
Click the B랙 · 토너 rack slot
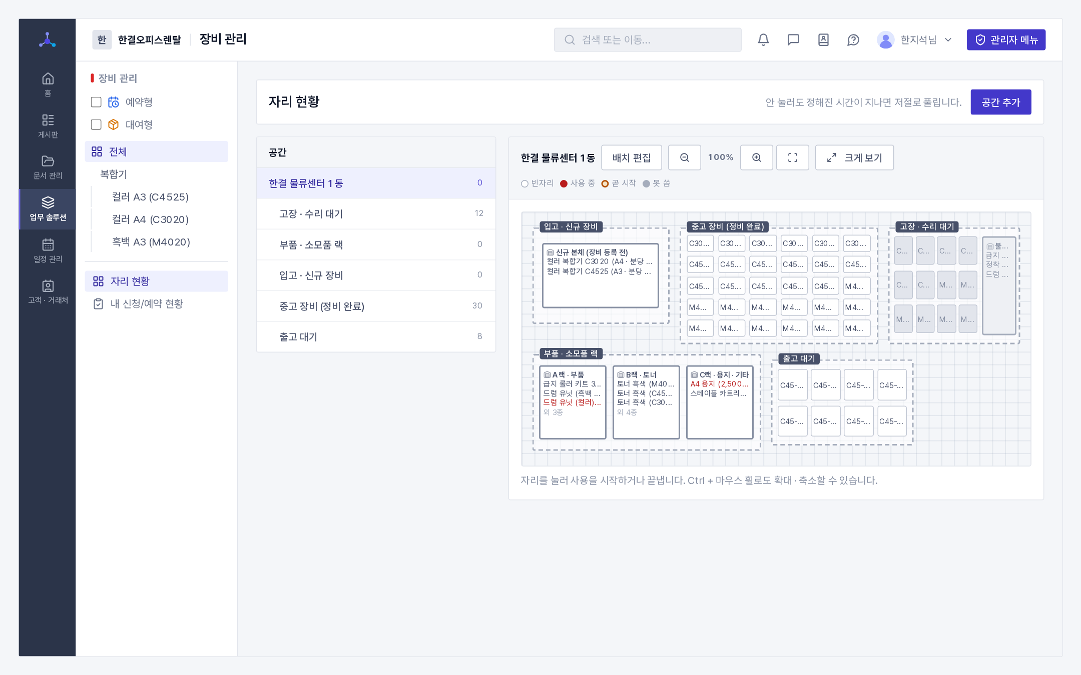click(646, 402)
